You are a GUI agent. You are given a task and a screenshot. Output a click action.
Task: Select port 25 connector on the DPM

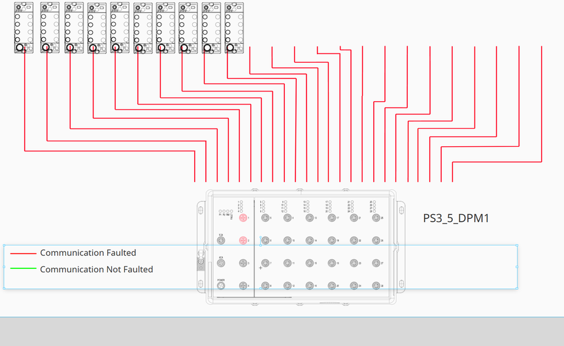376,218
